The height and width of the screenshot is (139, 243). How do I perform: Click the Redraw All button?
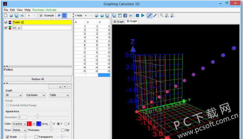coord(38,79)
